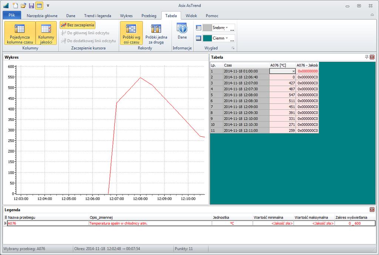This screenshot has height=255, width=379.
Task: Select Do dodatkowej linii odczytu
Action: point(88,41)
